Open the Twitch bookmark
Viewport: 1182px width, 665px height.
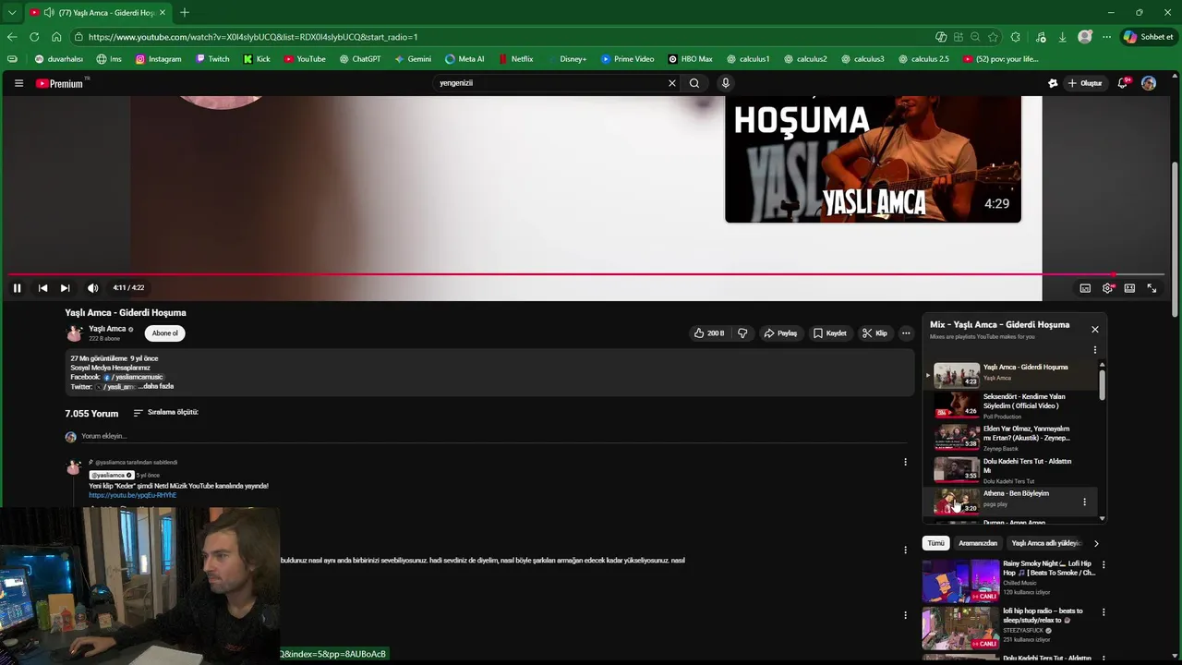click(212, 59)
